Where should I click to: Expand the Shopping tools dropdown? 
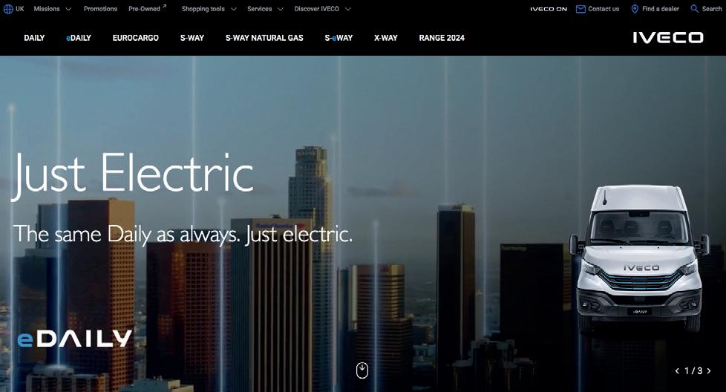click(209, 9)
